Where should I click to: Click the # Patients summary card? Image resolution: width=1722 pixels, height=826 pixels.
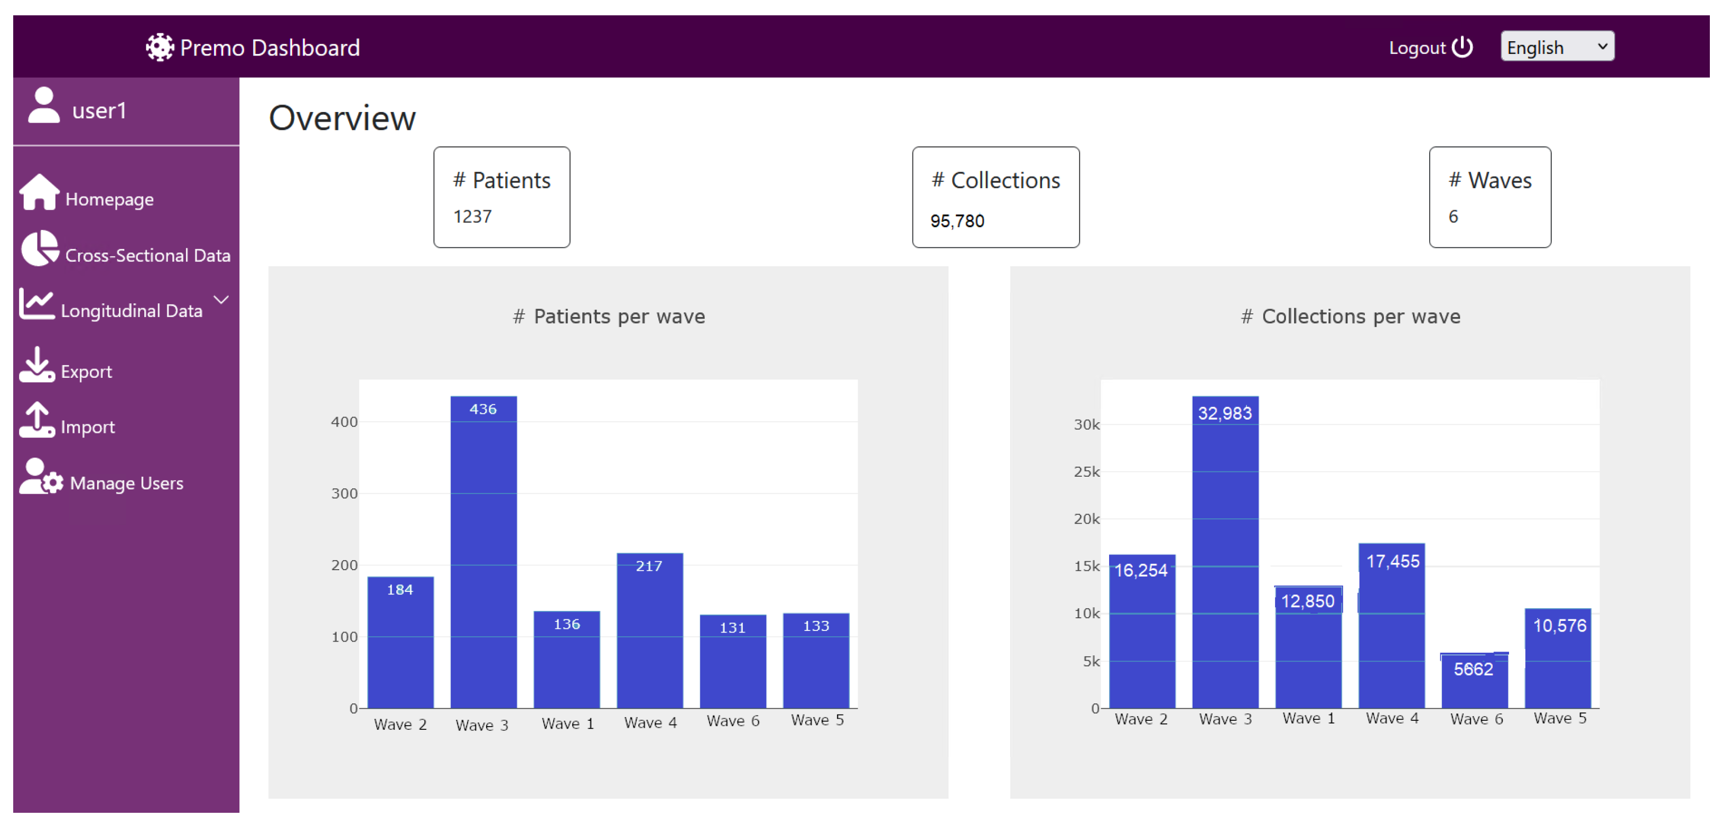pos(501,197)
